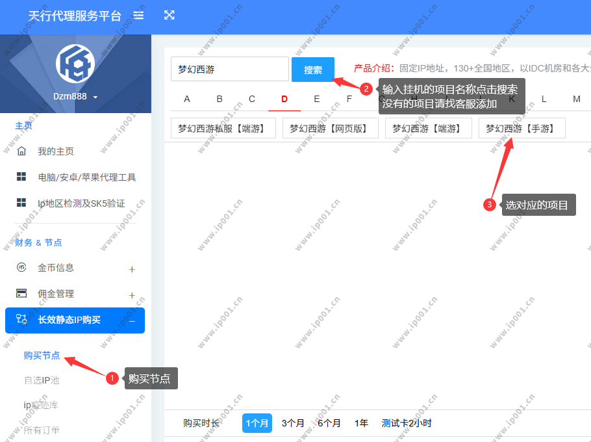Switch to letter D tab
Viewport: 591px width, 442px height.
[x=284, y=99]
